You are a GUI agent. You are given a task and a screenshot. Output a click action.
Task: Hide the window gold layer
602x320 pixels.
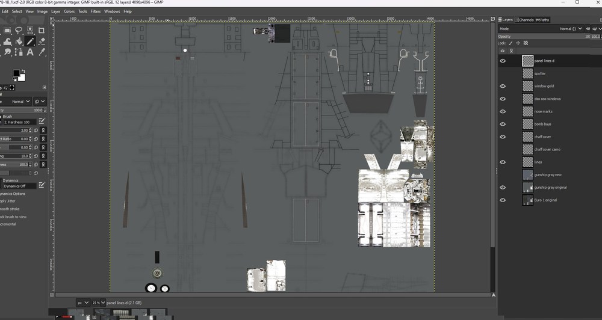[x=503, y=86]
